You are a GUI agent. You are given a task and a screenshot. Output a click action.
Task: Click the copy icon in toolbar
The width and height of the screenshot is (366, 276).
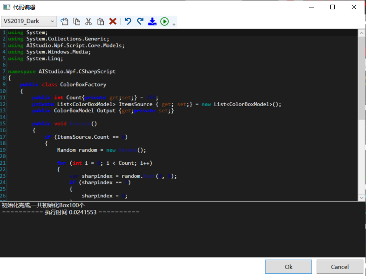pos(76,21)
